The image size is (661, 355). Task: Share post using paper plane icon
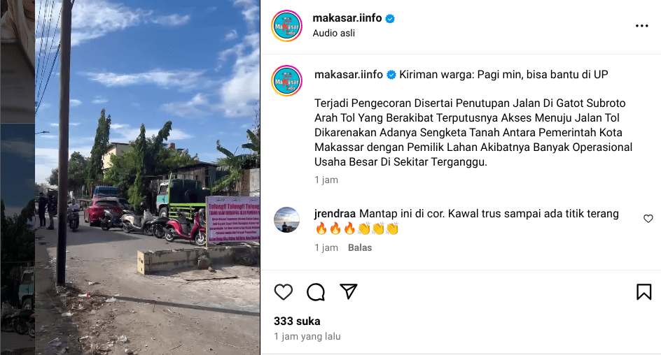tap(348, 291)
